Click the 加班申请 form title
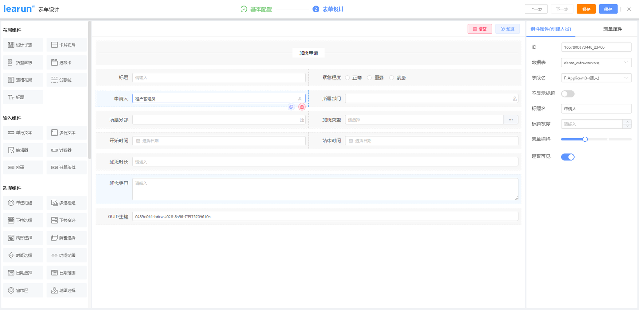The width and height of the screenshot is (639, 310). point(308,53)
